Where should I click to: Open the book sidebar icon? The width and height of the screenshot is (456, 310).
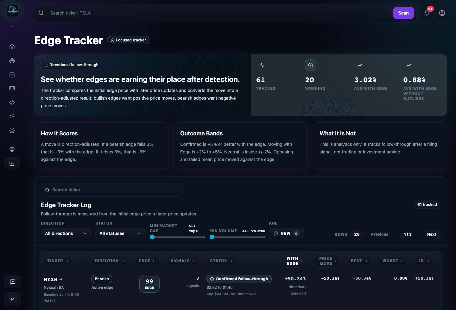[x=12, y=89]
